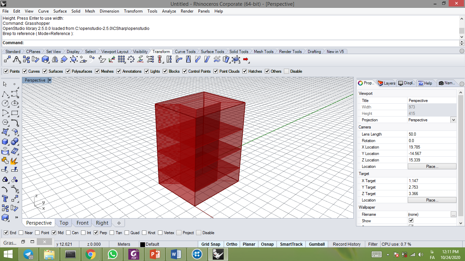Choose the Box solid tool in sidebar
This screenshot has height=261, width=465.
click(5, 141)
